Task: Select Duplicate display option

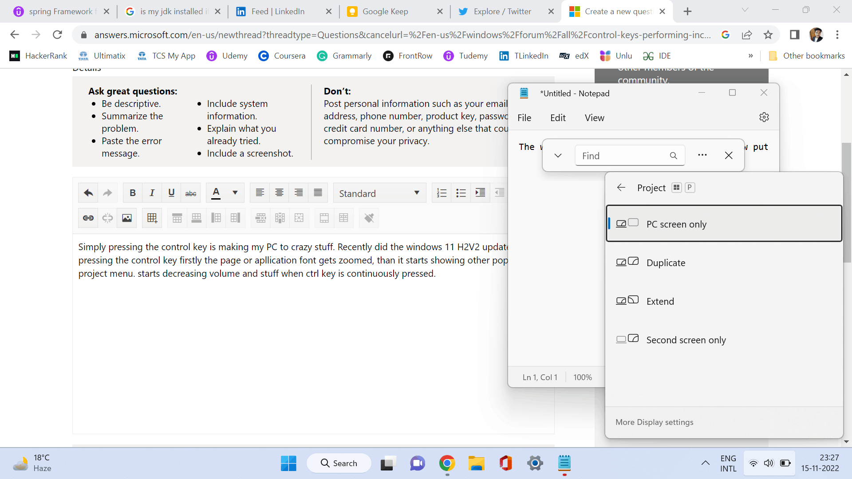Action: [x=724, y=263]
